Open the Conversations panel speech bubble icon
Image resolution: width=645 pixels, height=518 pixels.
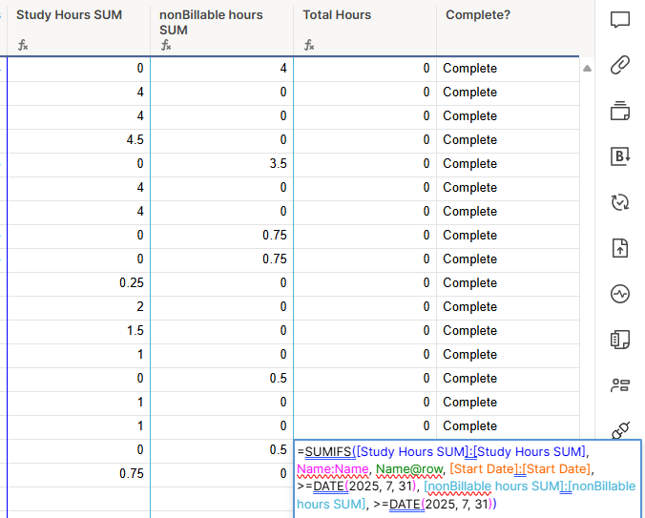[x=620, y=19]
